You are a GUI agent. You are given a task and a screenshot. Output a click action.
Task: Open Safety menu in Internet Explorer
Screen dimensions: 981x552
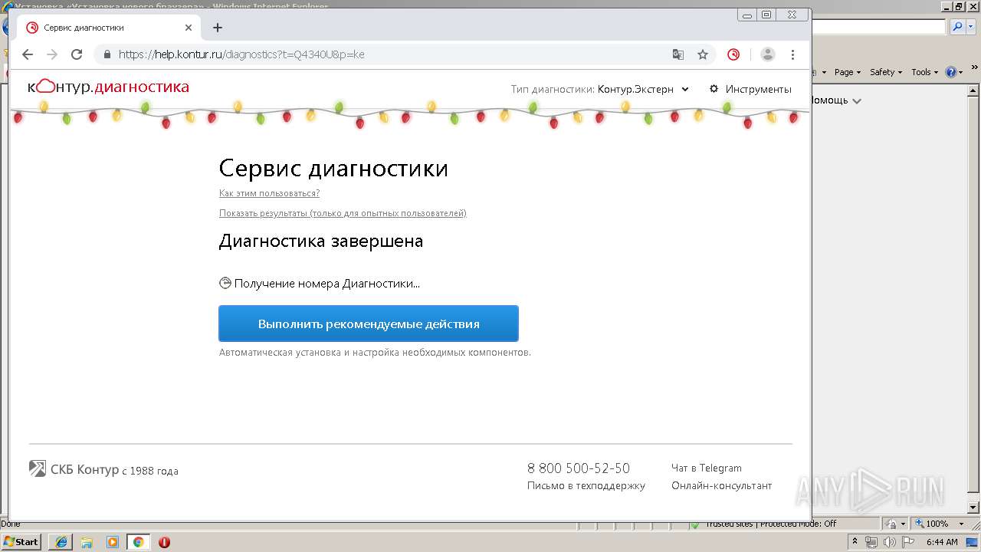[x=886, y=72]
